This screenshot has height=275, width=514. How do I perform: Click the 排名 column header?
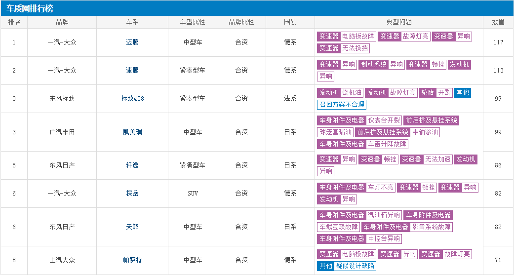click(14, 22)
